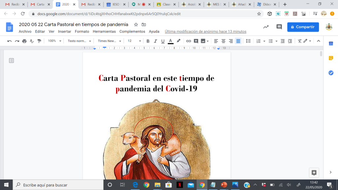
Task: Open the Insertar menu
Action: pos(64,31)
